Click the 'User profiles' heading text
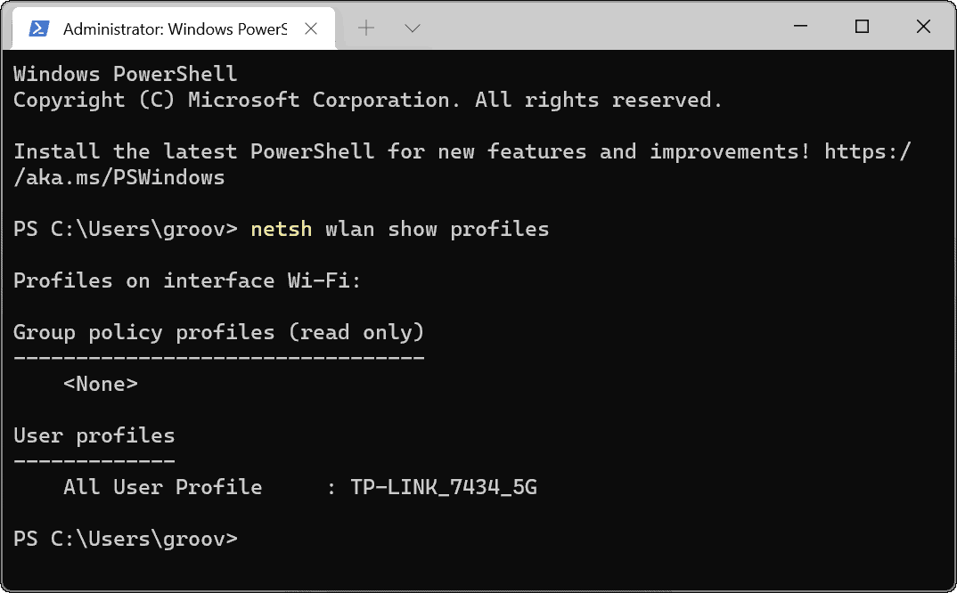The height and width of the screenshot is (593, 957). [94, 435]
